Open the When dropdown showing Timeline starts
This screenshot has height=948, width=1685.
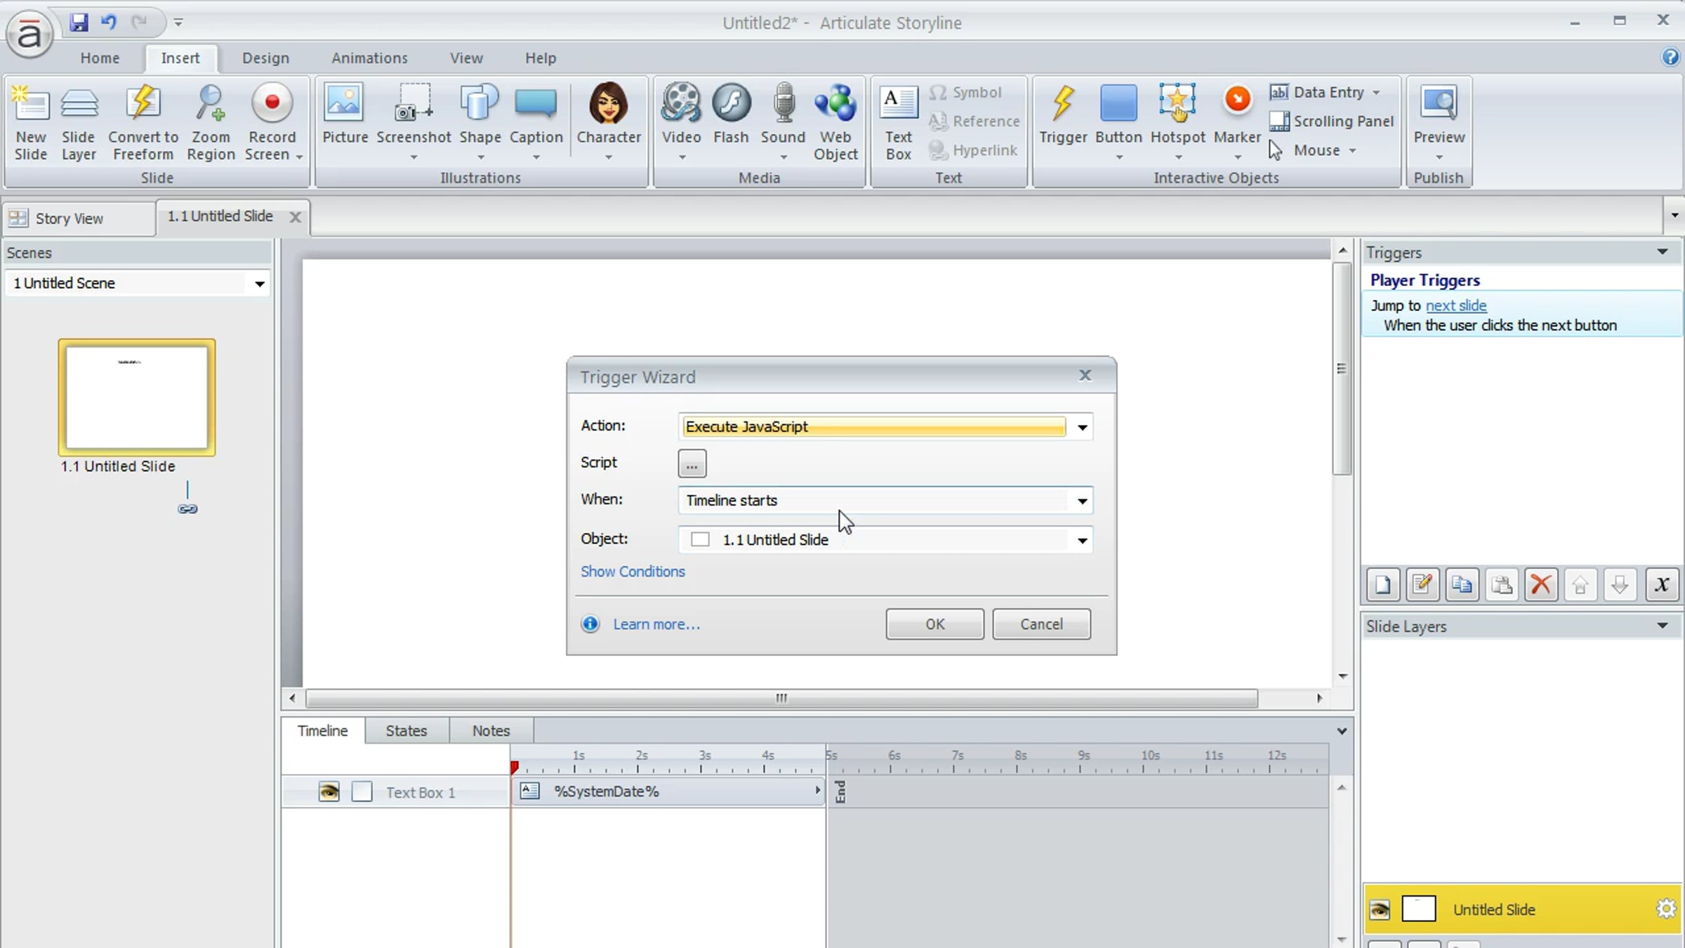(1082, 500)
